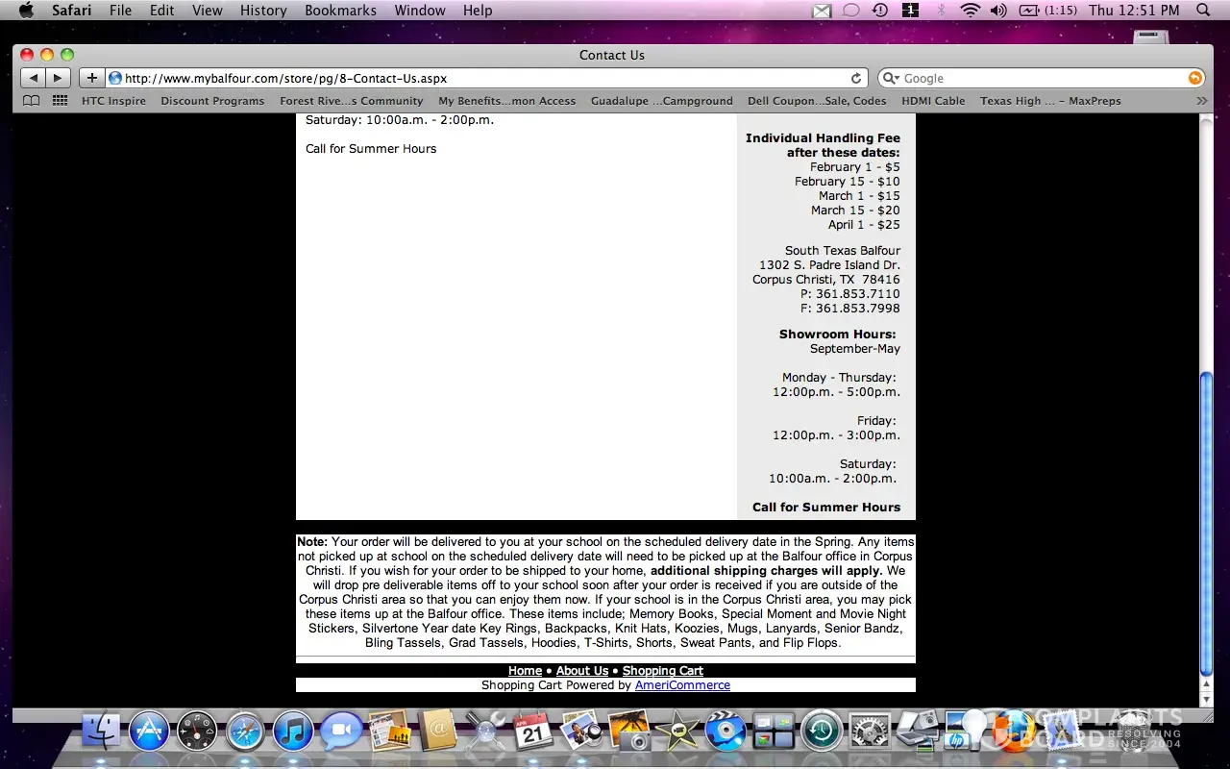Show Top Sites grid icon

pos(60,101)
